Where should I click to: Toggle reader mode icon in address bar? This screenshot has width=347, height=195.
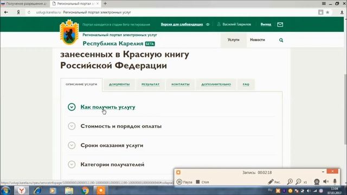click(320, 12)
